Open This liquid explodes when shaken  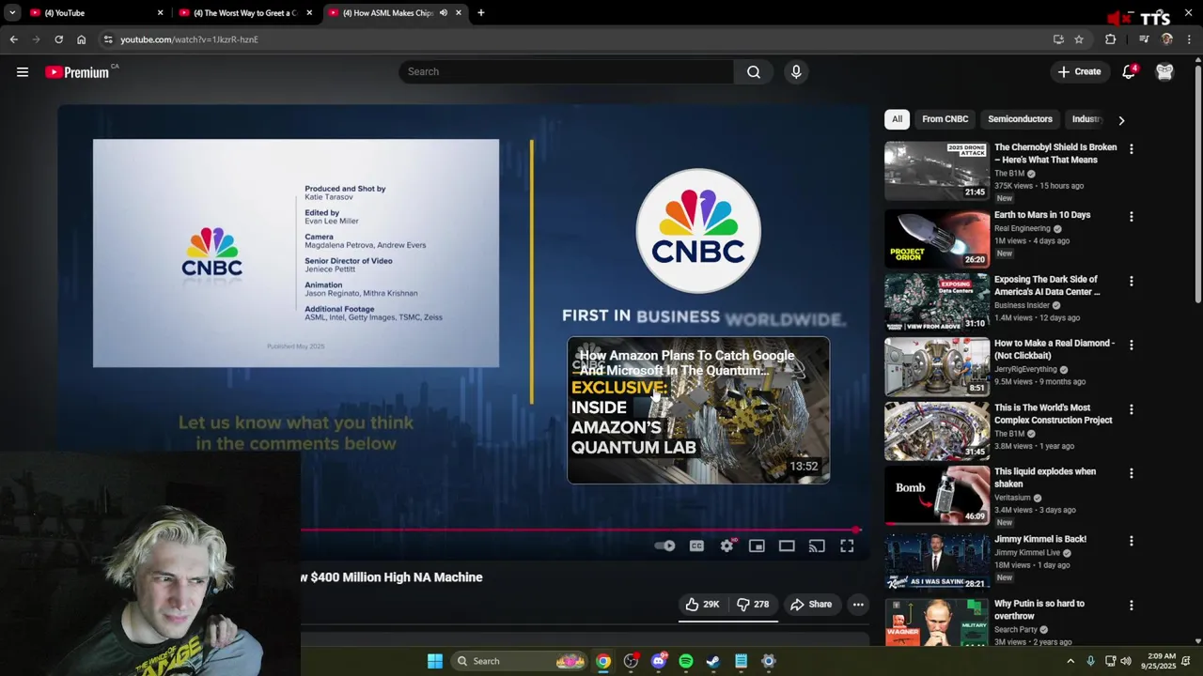tap(1045, 478)
